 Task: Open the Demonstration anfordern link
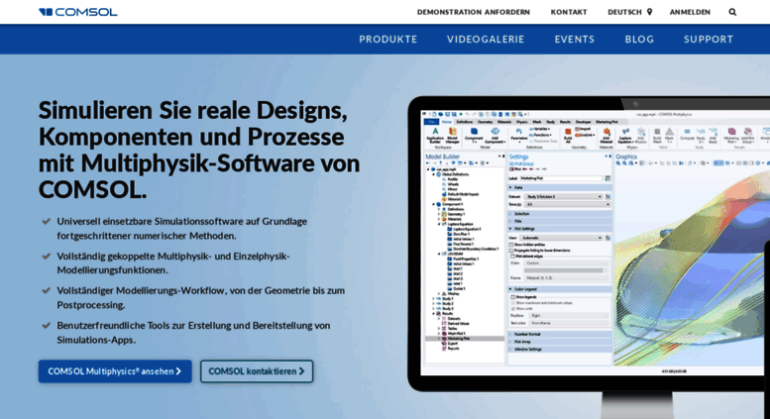[x=474, y=12]
